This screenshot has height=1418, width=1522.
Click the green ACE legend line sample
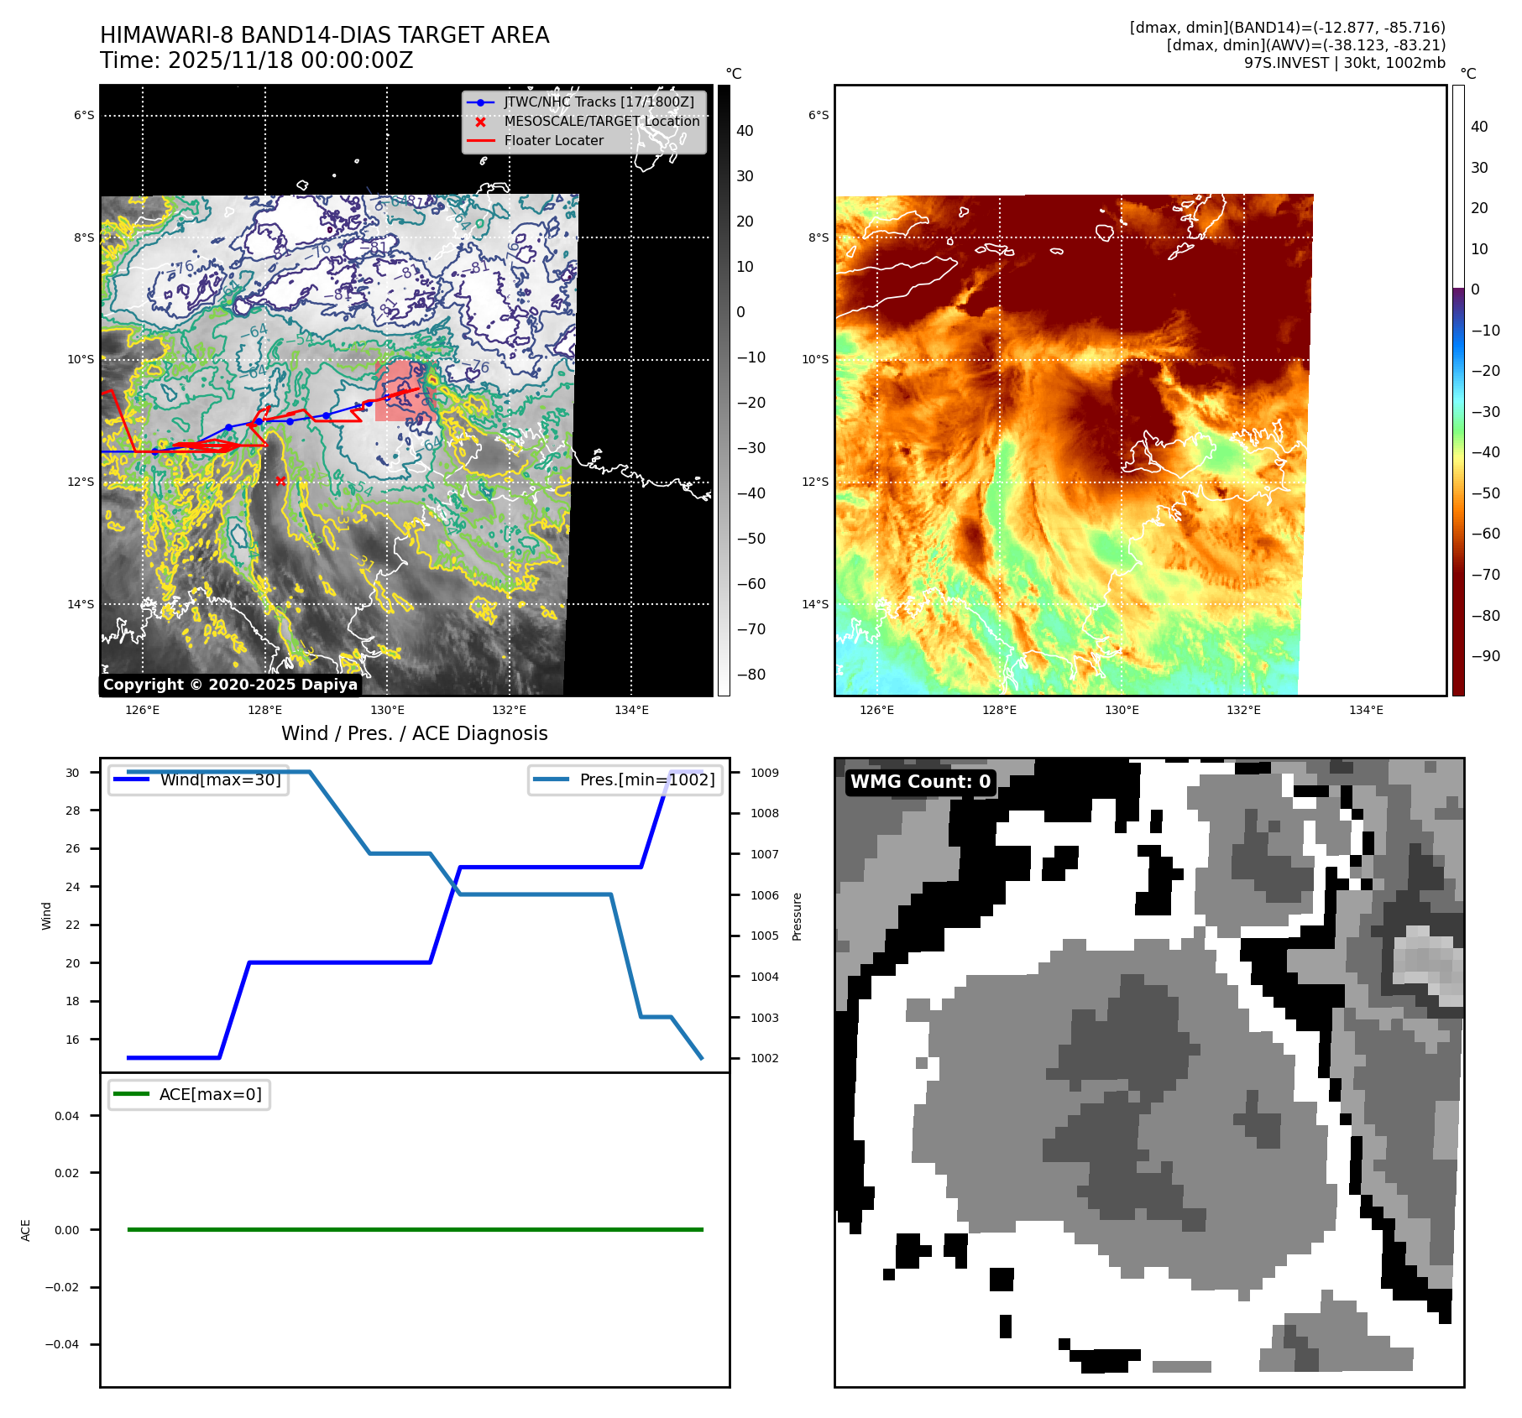coord(131,1094)
